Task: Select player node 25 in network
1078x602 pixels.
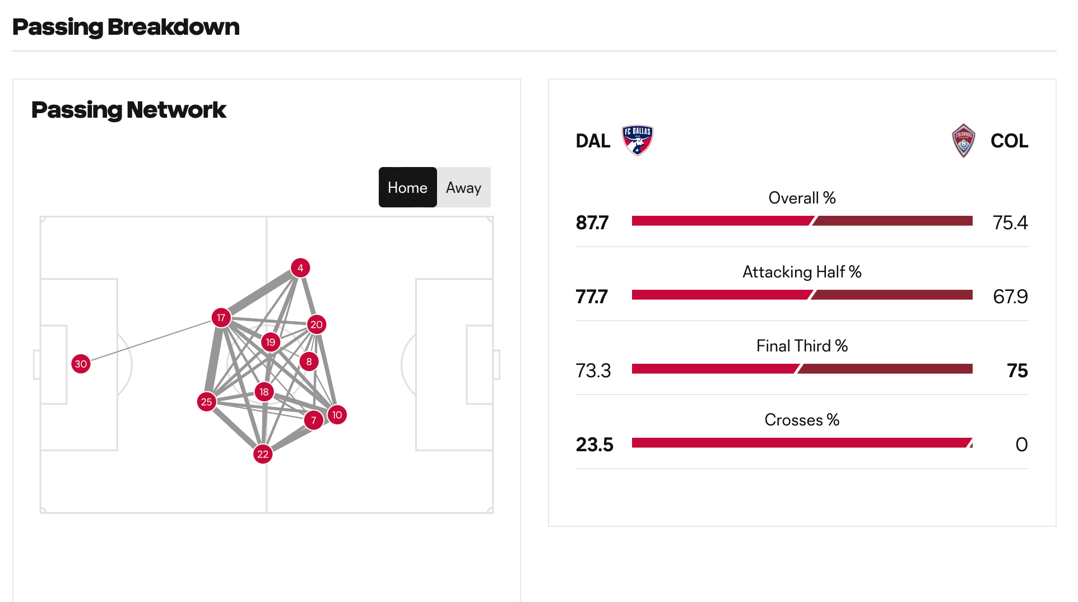Action: (x=207, y=402)
